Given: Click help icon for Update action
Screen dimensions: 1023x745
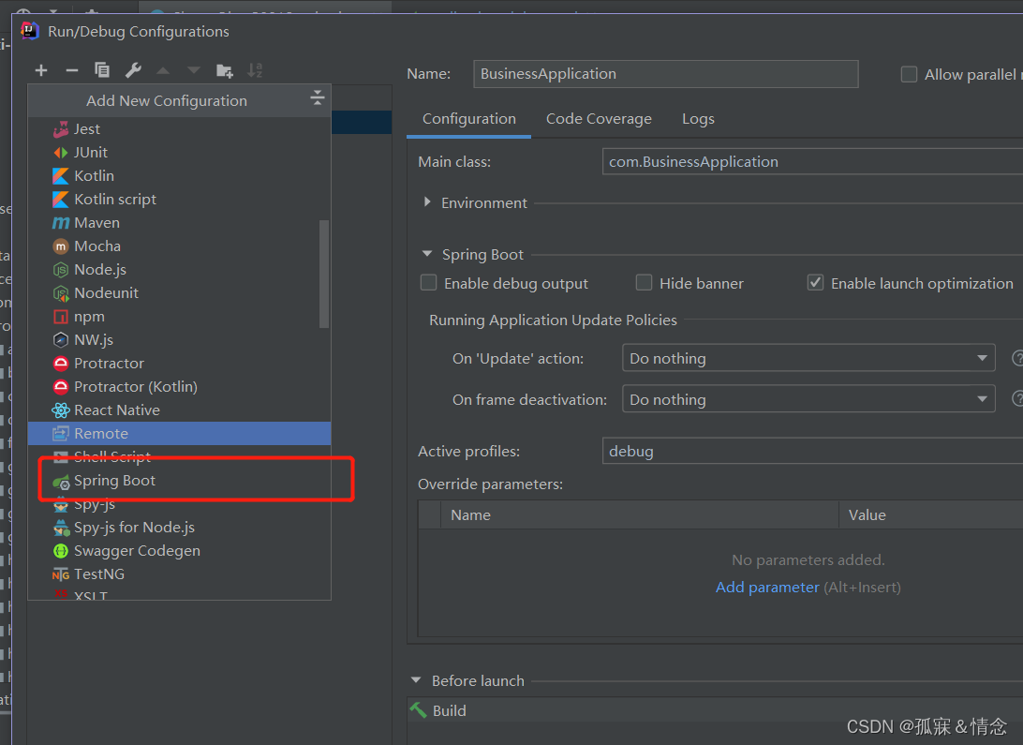Looking at the screenshot, I should coord(1017,358).
